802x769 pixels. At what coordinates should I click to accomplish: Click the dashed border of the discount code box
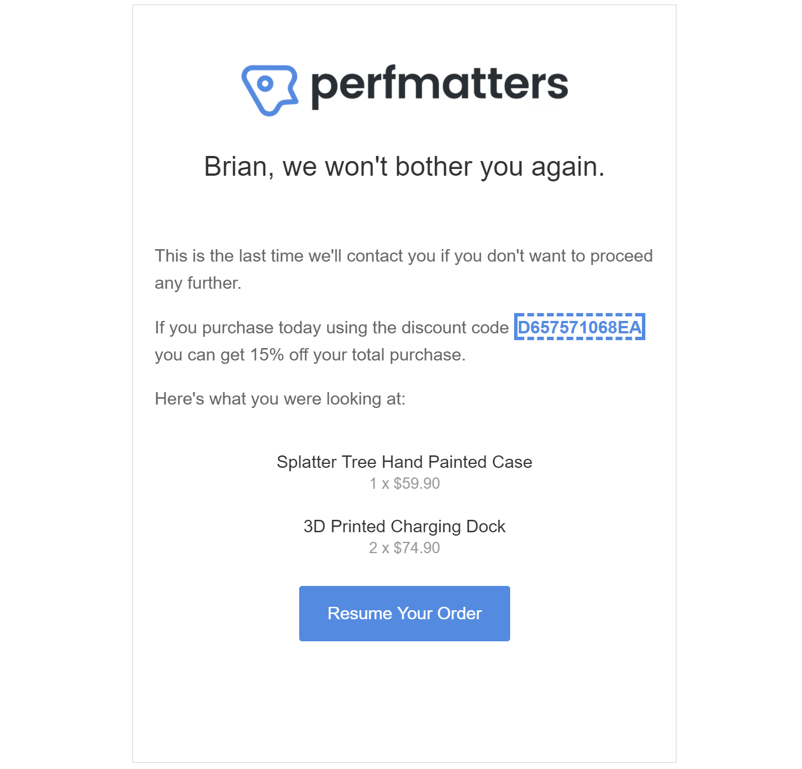(x=579, y=315)
